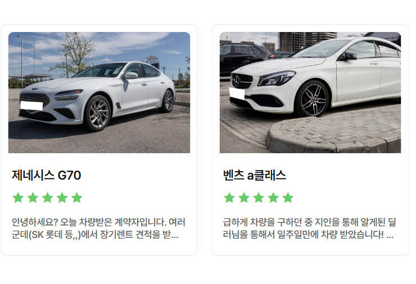416x284 pixels.
Task: Click second star under 제네시스 G70
Action: [33, 198]
